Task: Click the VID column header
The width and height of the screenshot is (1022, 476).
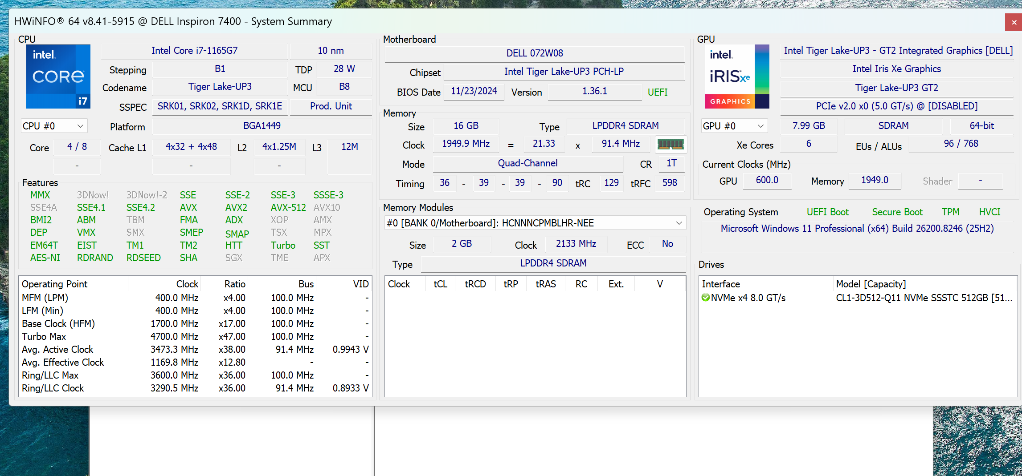Action: [343, 284]
